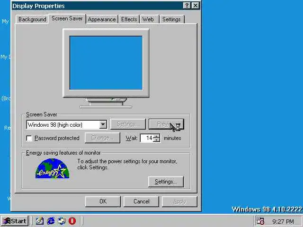Launch the pencil notepad quick launch icon
303x227 pixels.
pos(40,221)
